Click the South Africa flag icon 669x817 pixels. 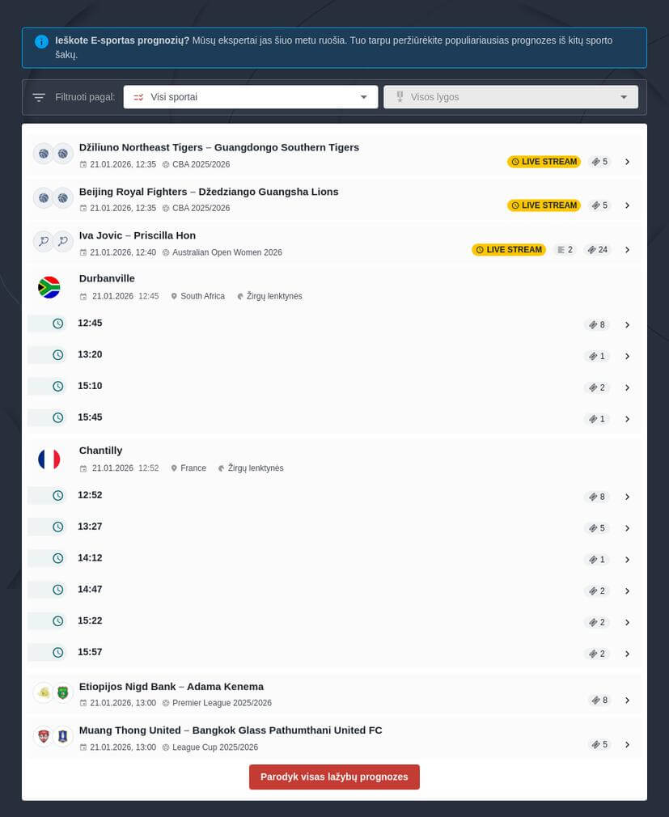point(49,287)
